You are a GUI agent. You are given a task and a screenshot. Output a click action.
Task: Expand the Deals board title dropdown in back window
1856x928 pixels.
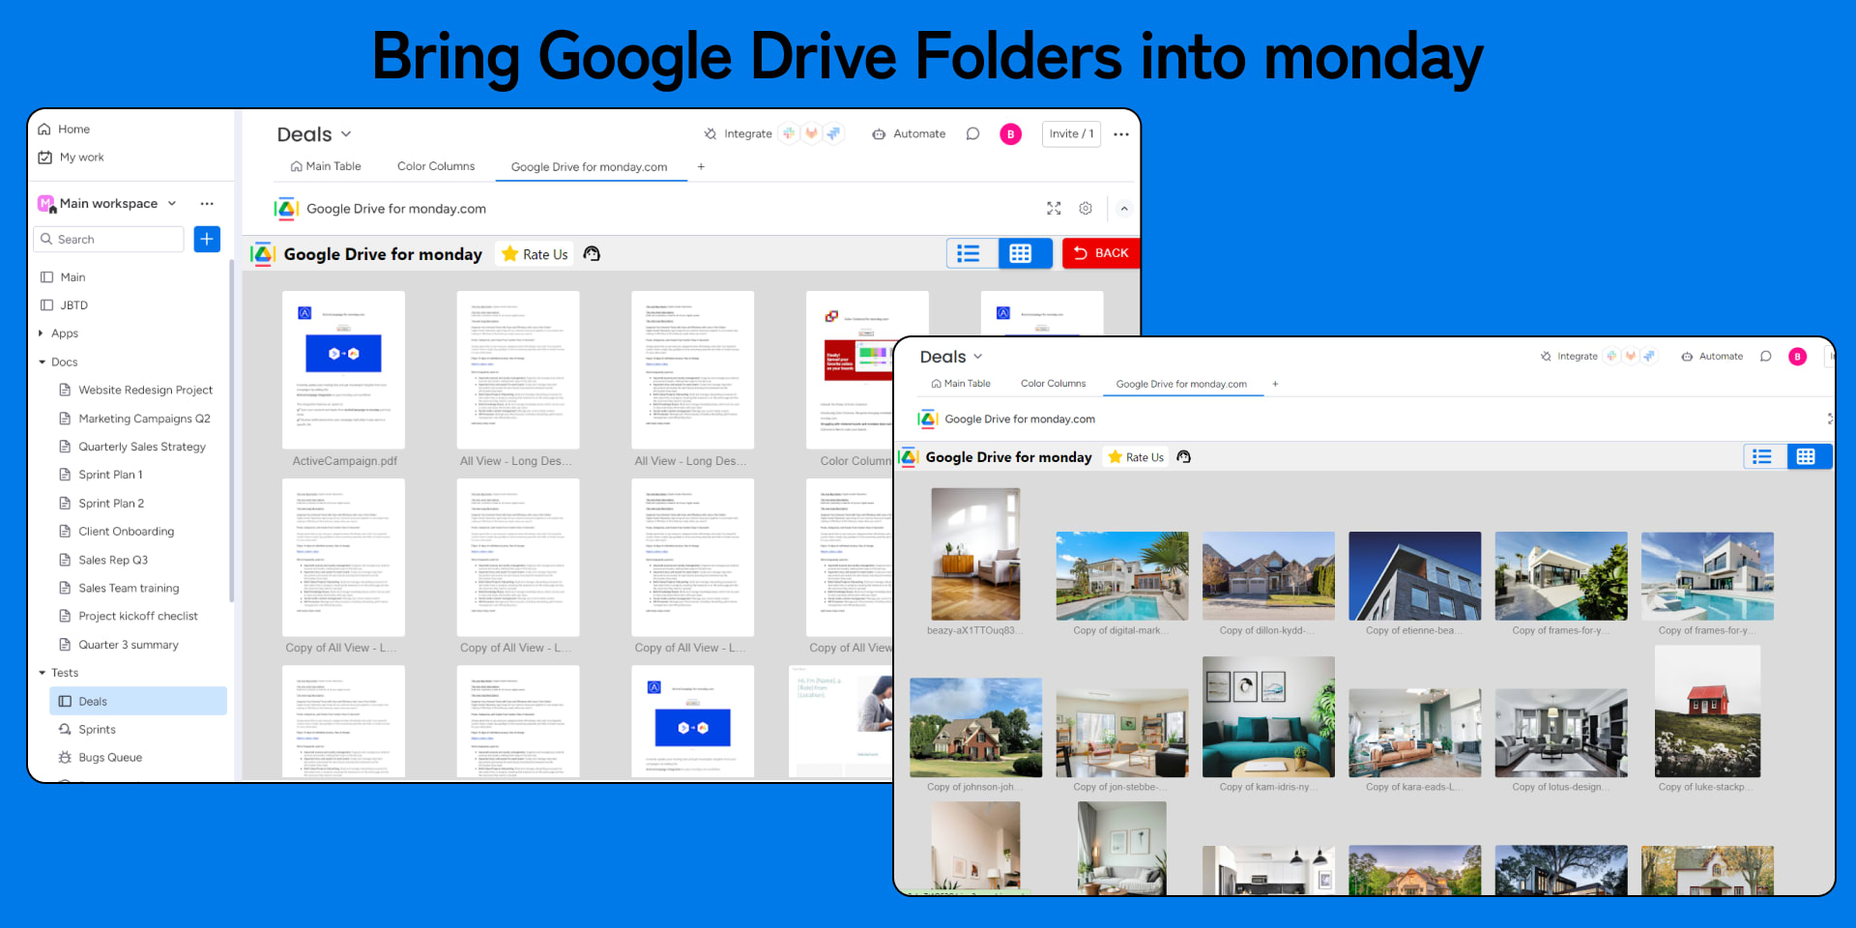[x=346, y=134]
